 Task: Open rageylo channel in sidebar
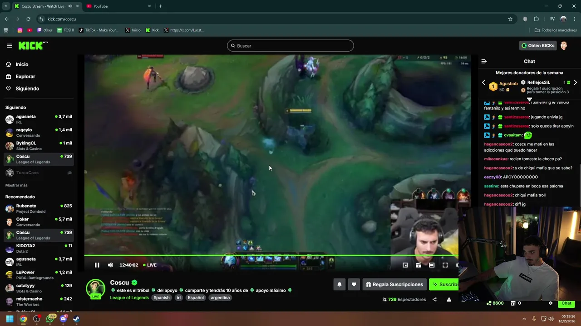pyautogui.click(x=39, y=133)
